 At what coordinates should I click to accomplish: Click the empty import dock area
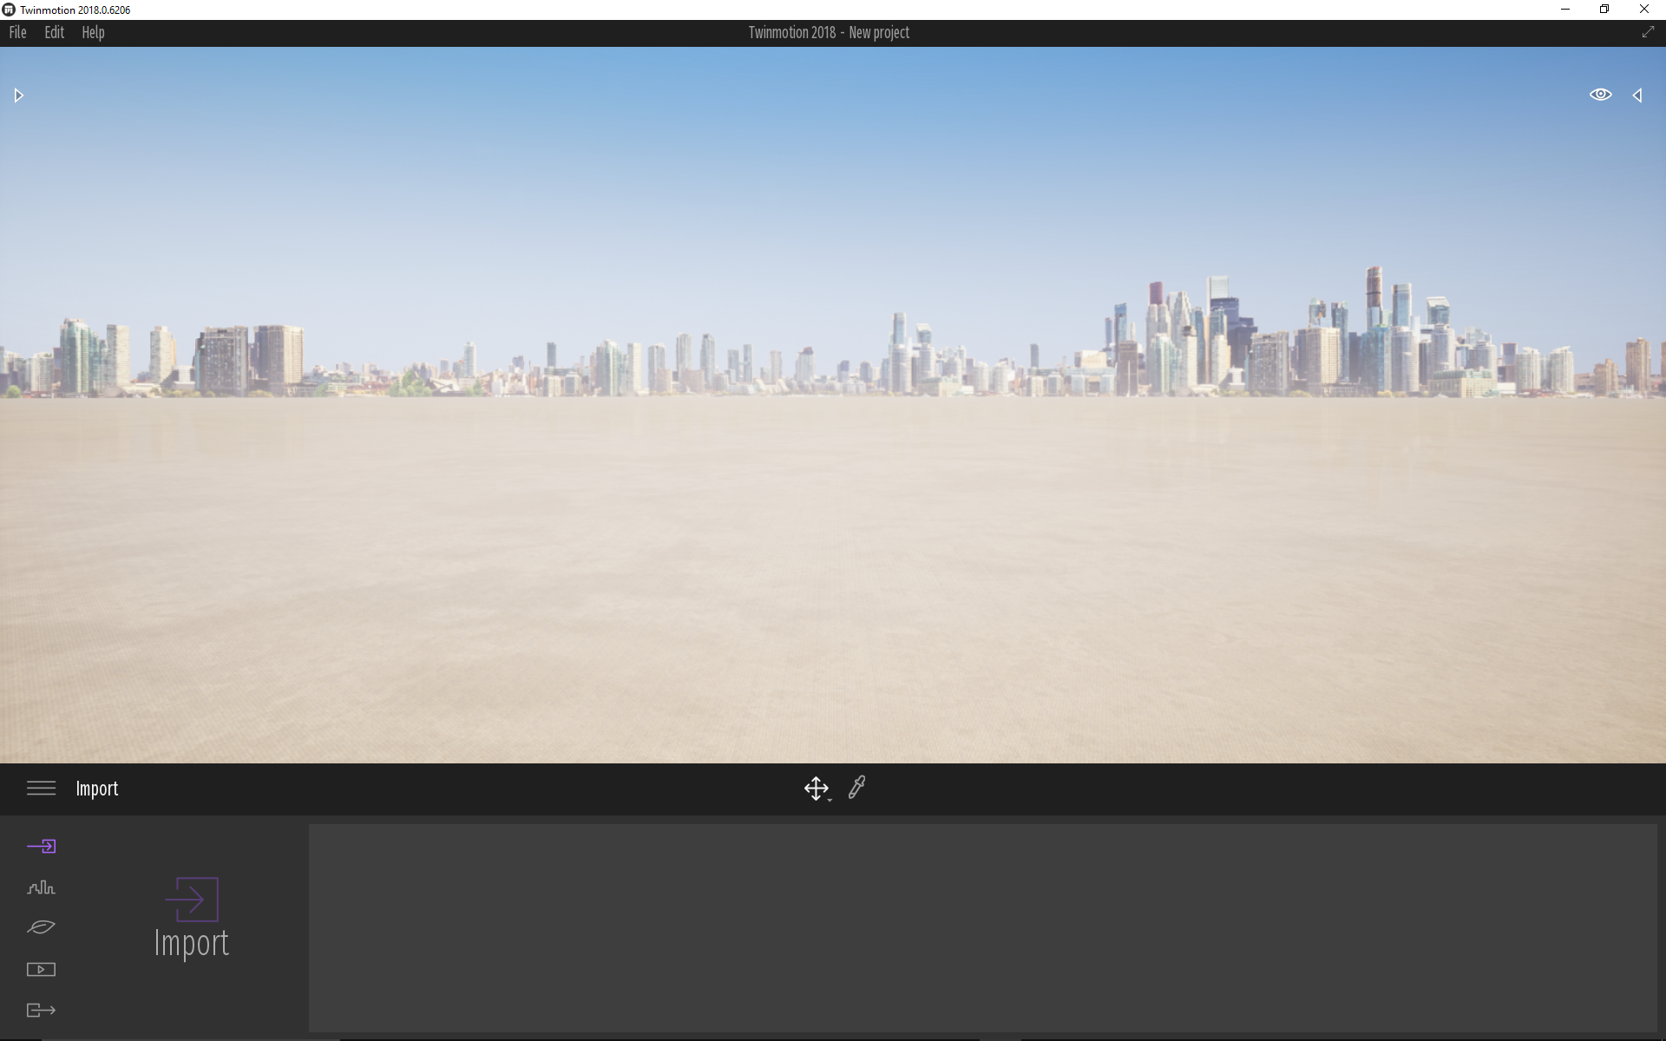click(982, 927)
